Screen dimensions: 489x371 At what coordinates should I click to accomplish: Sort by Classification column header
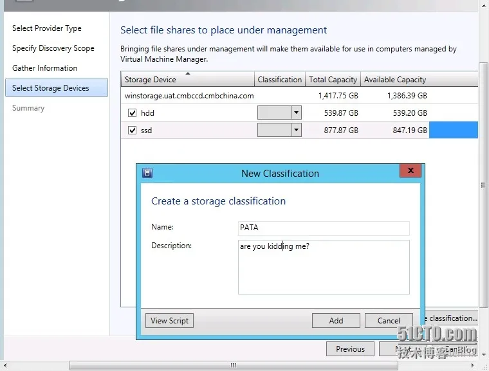point(280,79)
